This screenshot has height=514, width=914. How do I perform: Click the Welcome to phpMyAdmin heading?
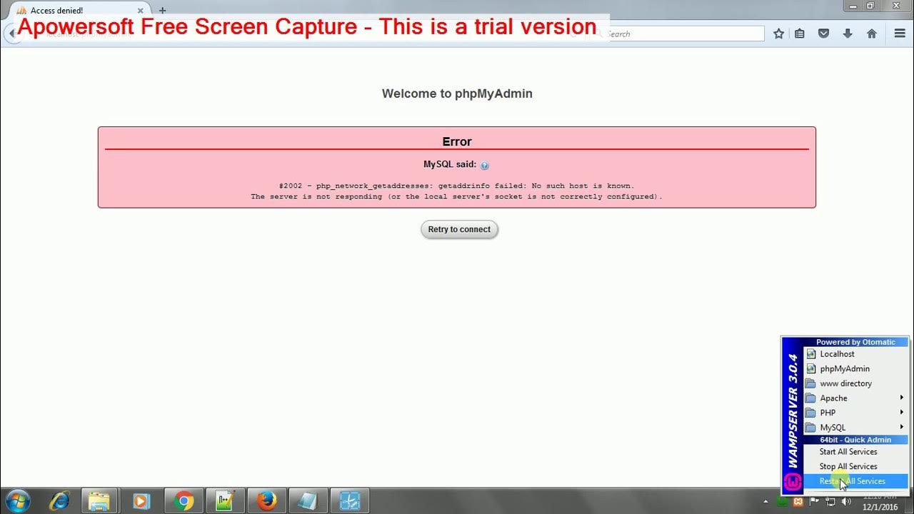457,94
